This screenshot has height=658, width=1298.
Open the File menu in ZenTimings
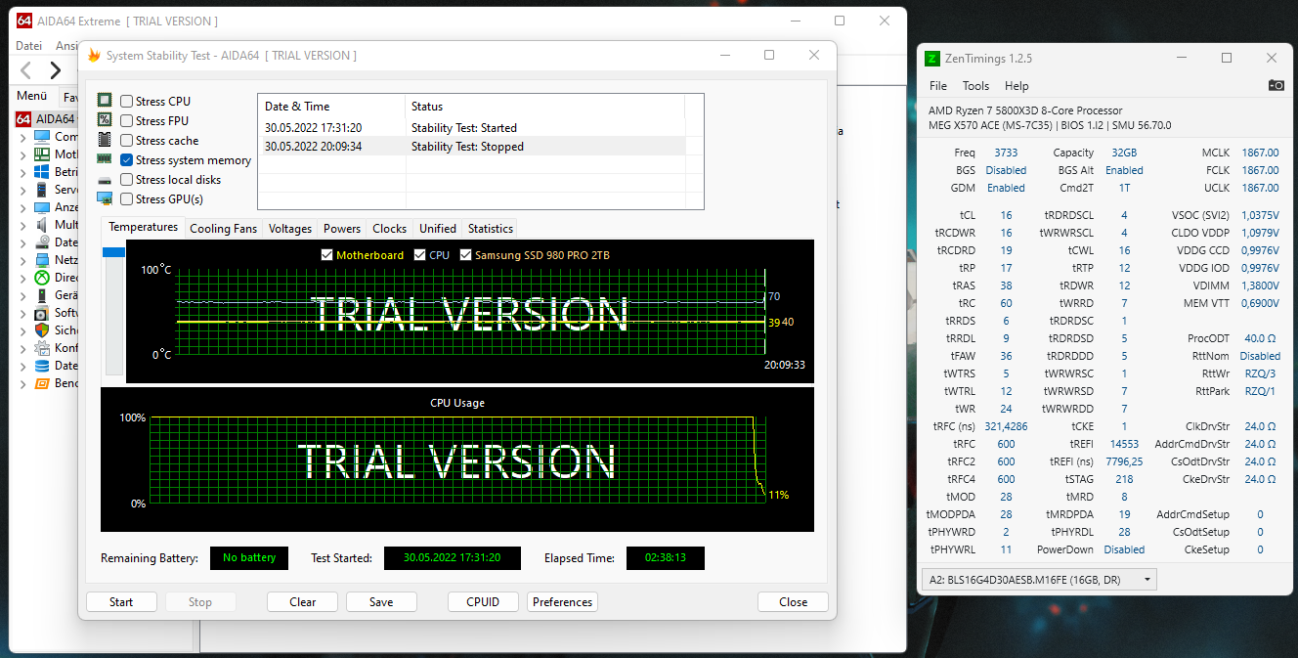pos(938,86)
